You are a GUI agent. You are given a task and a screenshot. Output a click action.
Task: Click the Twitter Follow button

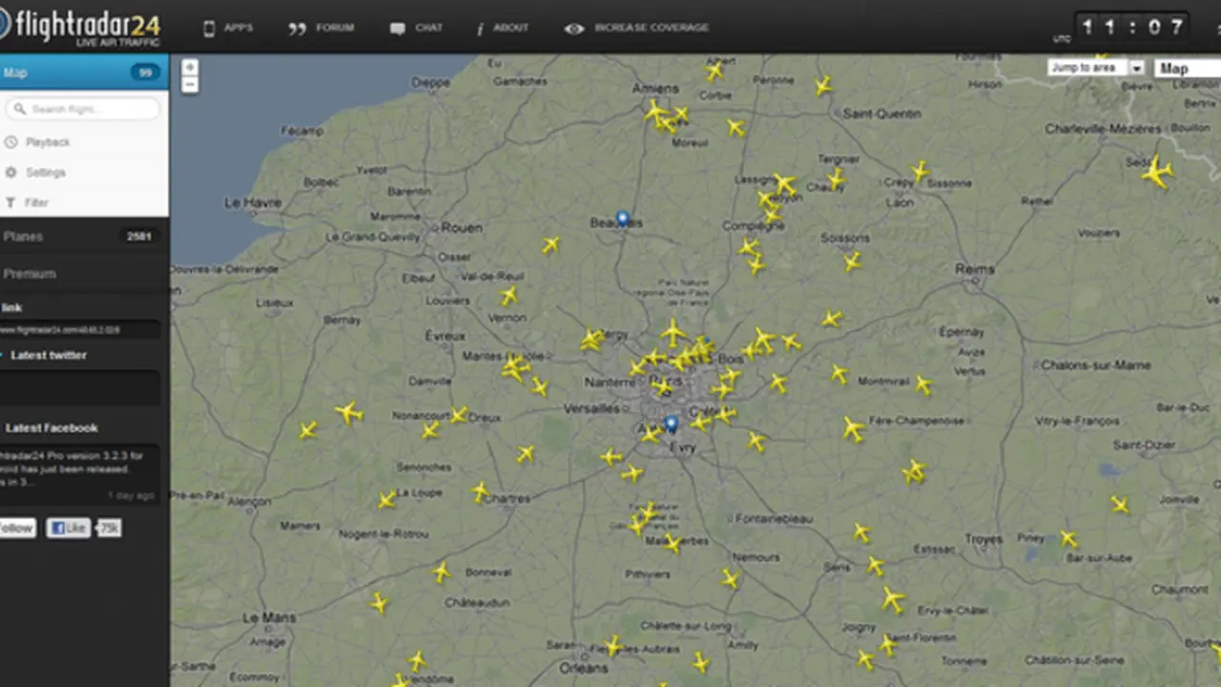click(16, 528)
